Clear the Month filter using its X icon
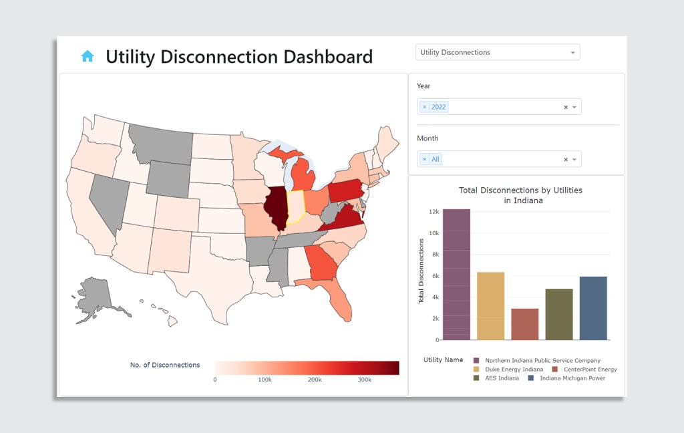The image size is (684, 433). [566, 159]
